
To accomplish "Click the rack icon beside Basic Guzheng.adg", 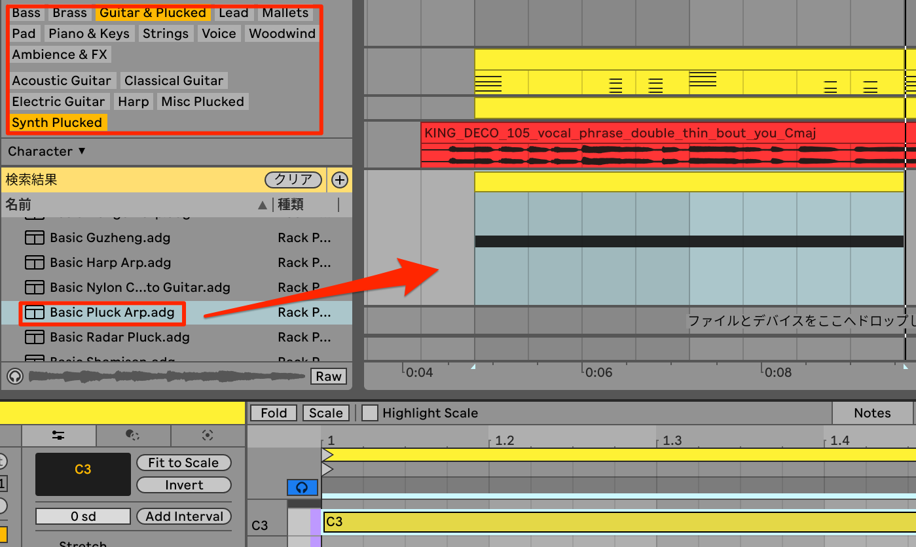I will coord(34,238).
